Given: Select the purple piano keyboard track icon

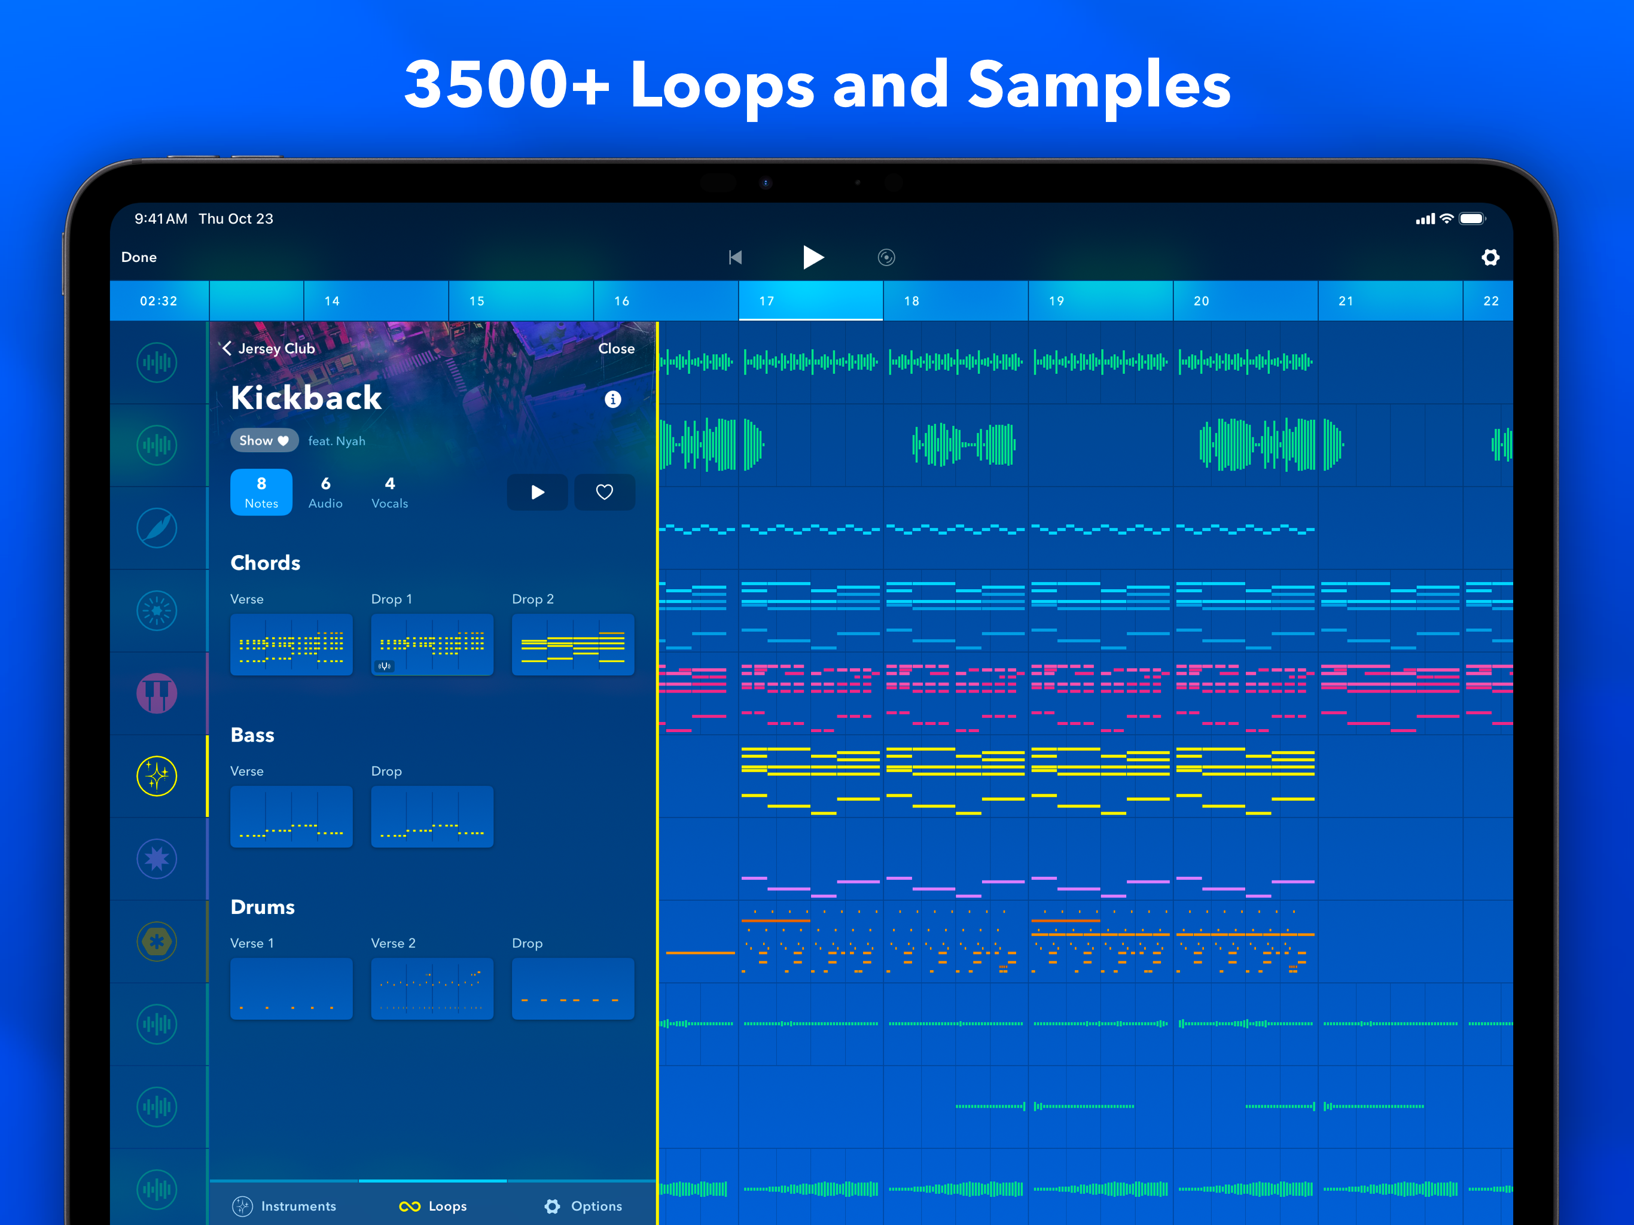Looking at the screenshot, I should click(x=157, y=693).
